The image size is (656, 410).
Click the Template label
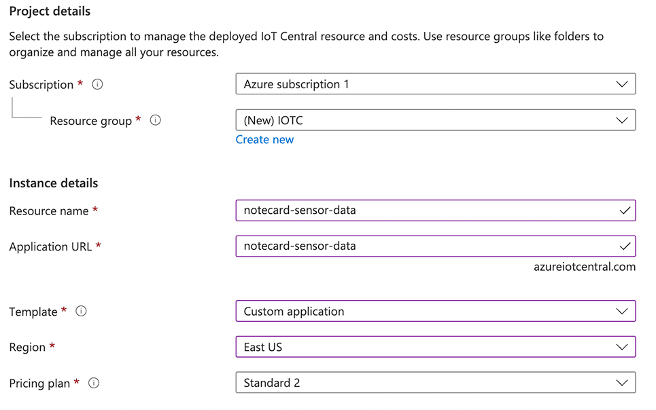click(x=33, y=312)
